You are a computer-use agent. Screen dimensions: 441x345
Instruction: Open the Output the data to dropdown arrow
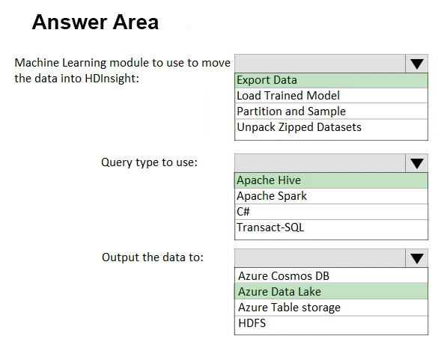point(416,258)
